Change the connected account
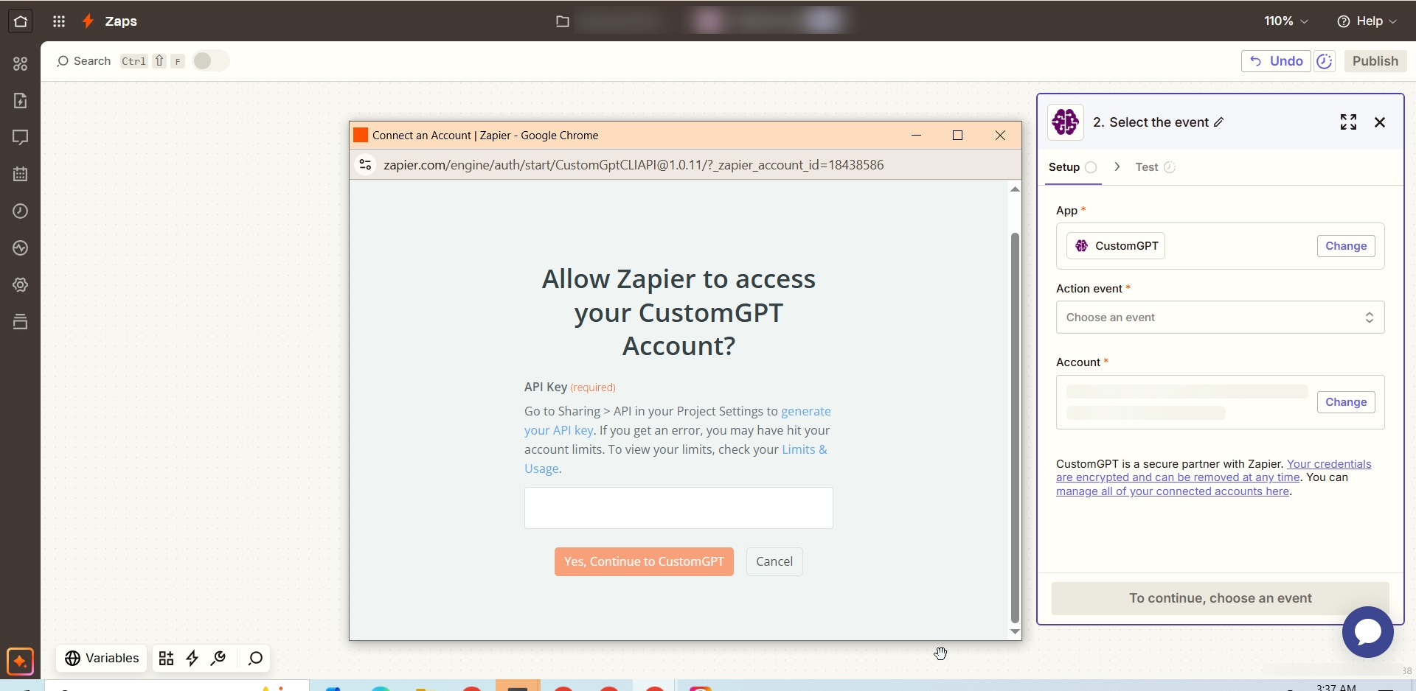This screenshot has width=1416, height=691. coord(1346,402)
